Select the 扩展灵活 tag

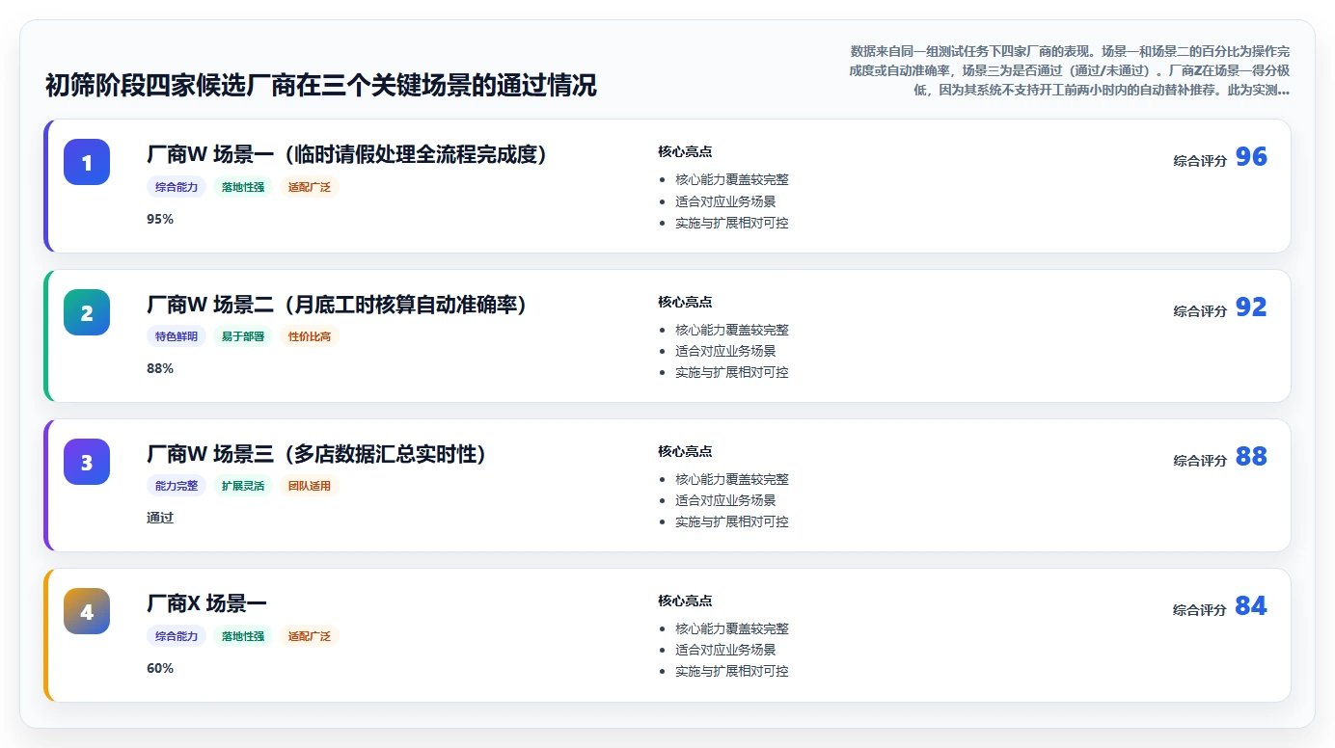(243, 486)
